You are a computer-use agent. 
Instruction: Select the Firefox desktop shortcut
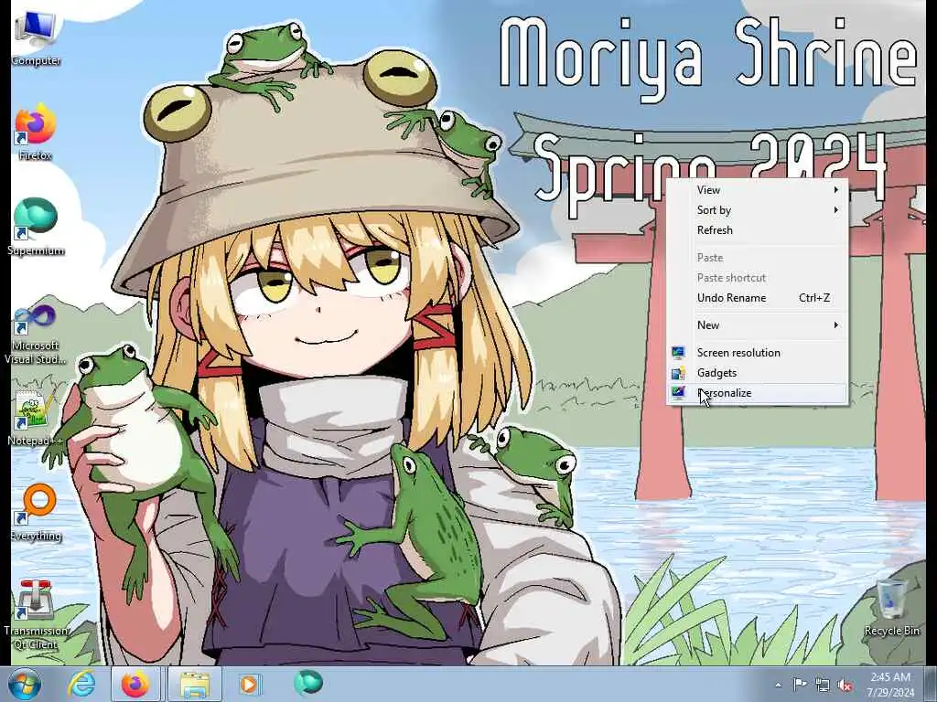click(36, 132)
